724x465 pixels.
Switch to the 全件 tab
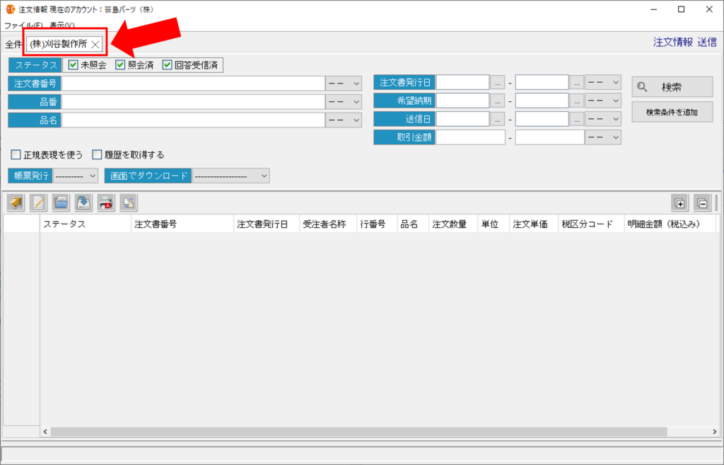[13, 45]
